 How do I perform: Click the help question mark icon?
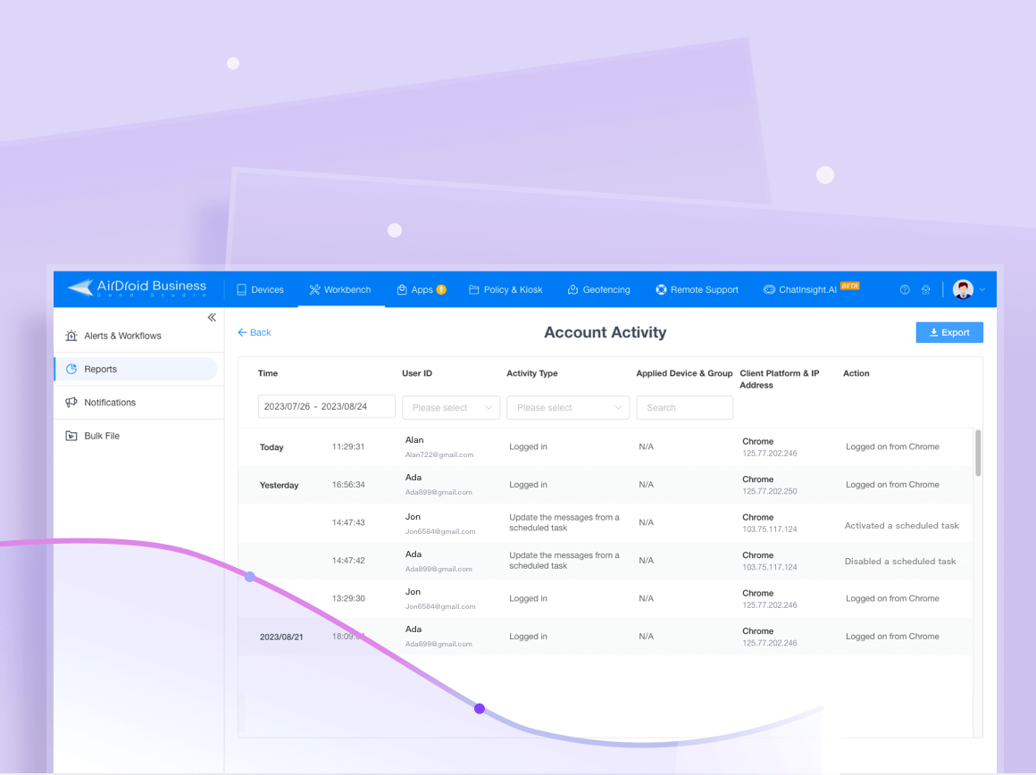[x=905, y=290]
